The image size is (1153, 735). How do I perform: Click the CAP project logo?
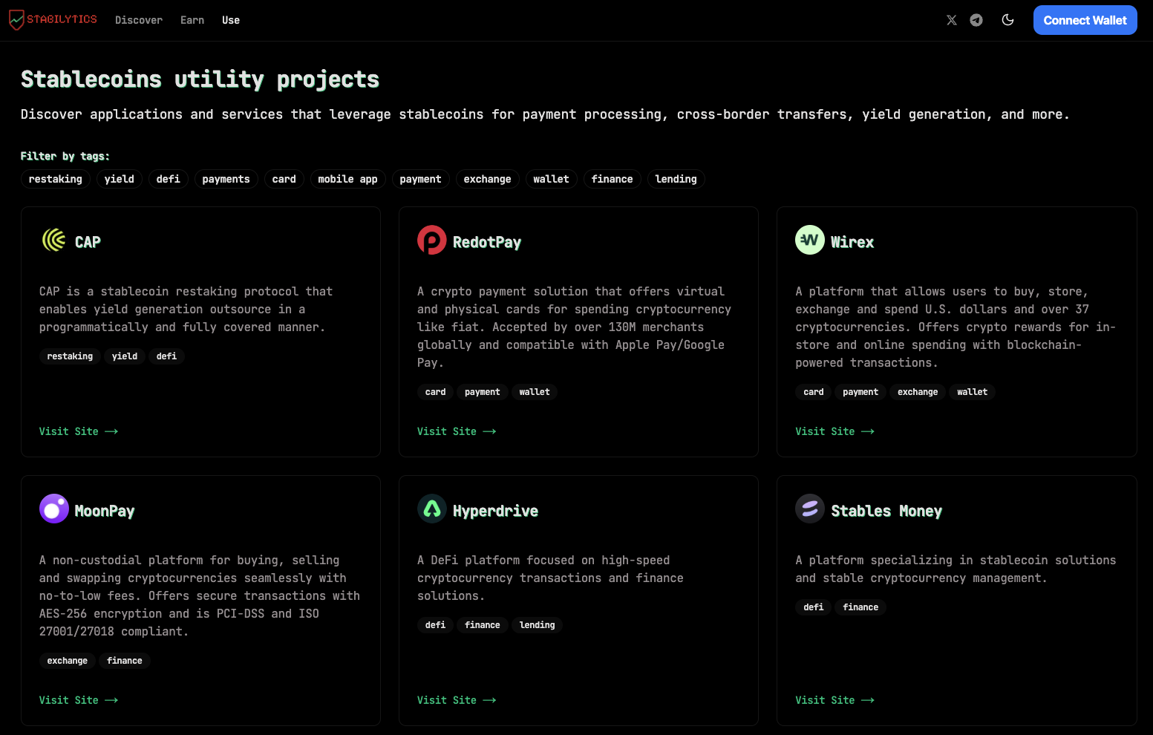click(x=54, y=240)
